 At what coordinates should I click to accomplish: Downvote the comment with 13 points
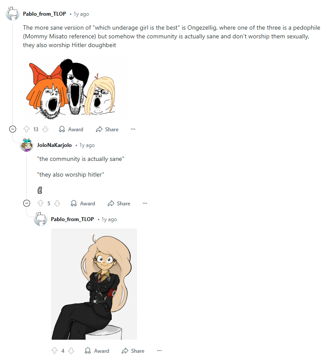point(45,129)
